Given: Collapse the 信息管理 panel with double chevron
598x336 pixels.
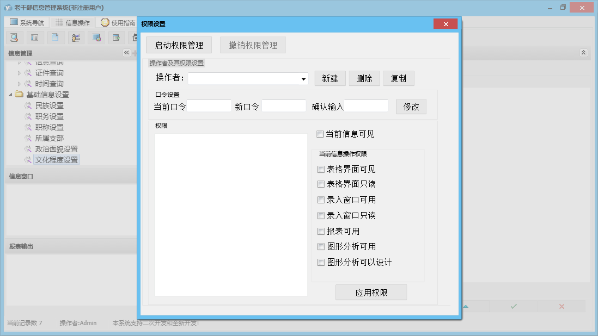Looking at the screenshot, I should click(126, 53).
